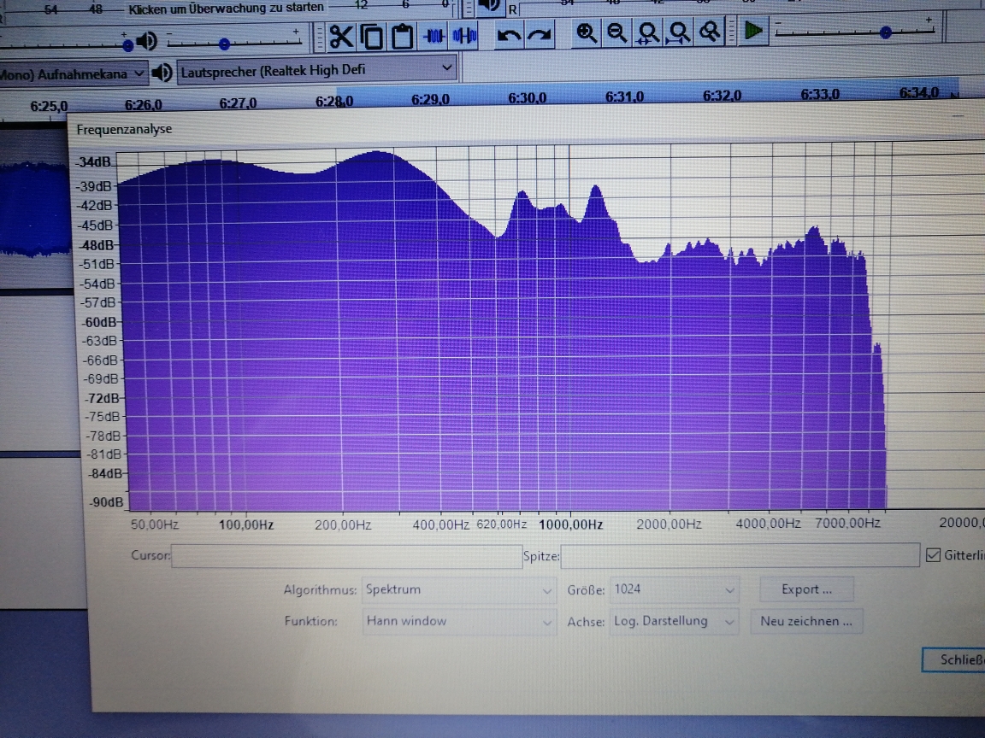985x738 pixels.
Task: Click speaker icon next to Lautsprecher dropdown
Action: click(x=162, y=73)
